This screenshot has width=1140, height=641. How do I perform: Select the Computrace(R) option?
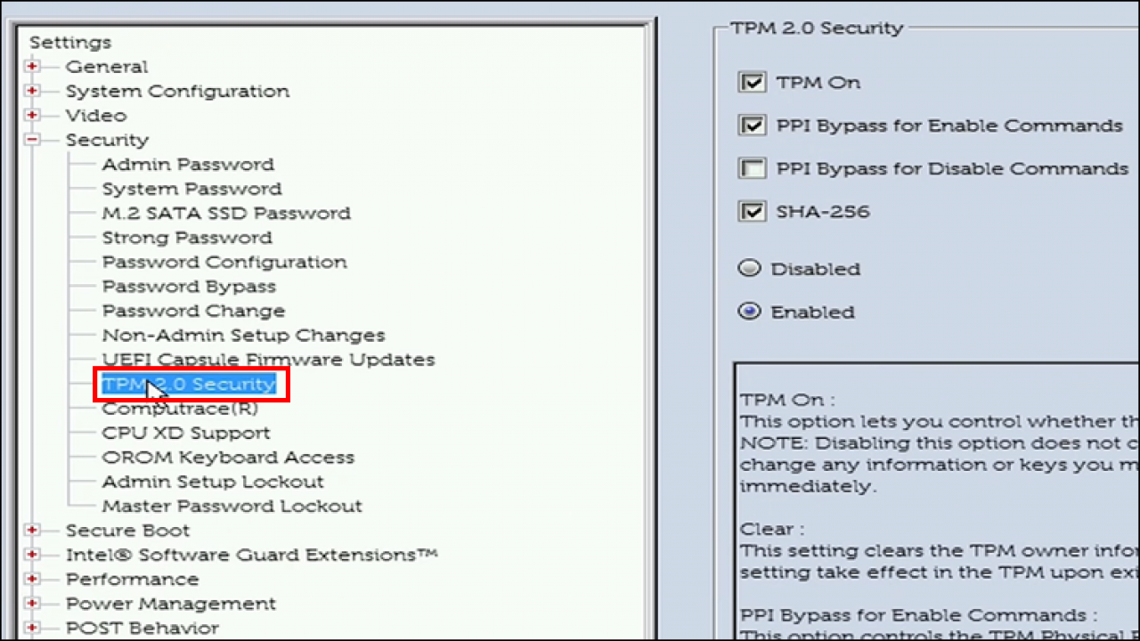coord(180,408)
